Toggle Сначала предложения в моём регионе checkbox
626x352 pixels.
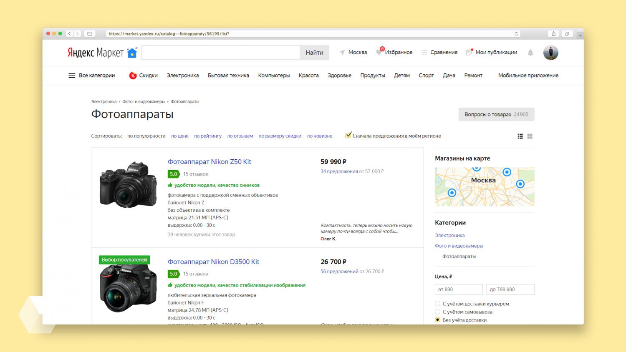(348, 136)
